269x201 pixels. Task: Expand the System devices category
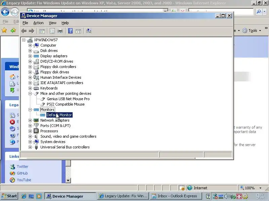click(30, 142)
